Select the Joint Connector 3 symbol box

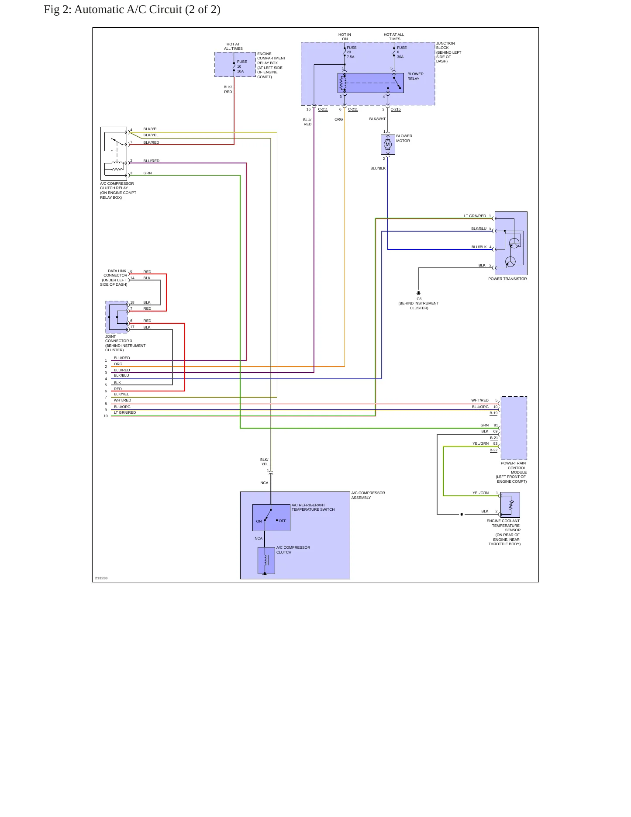click(x=117, y=317)
